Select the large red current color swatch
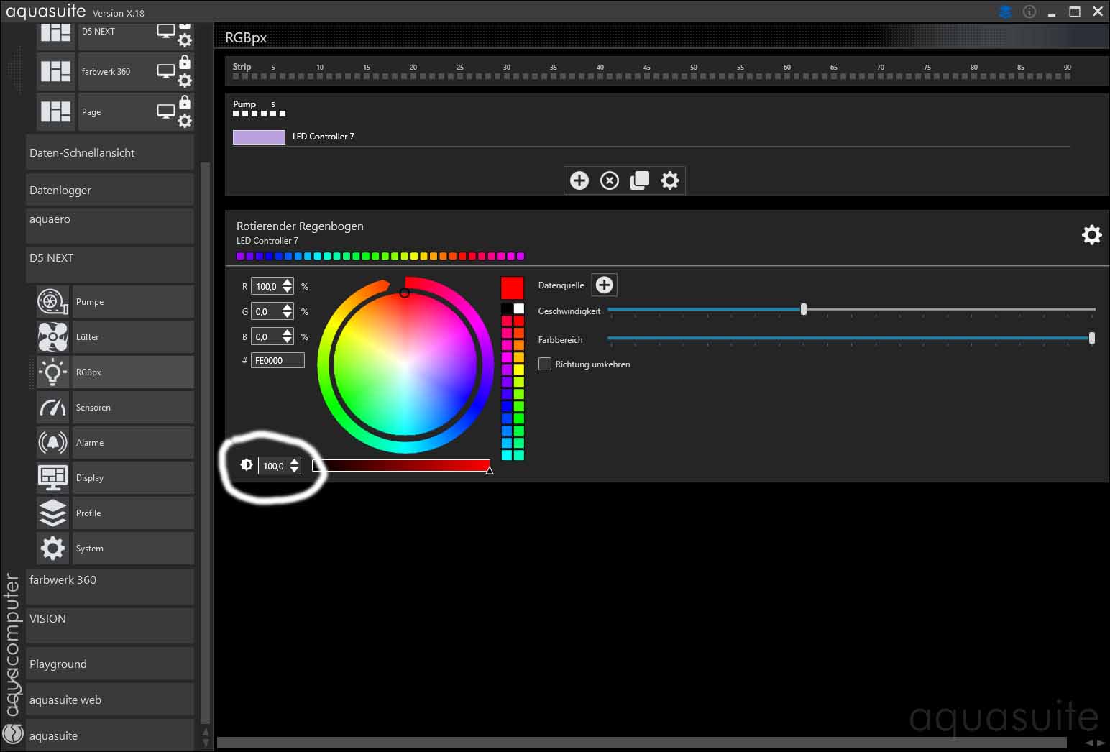The height and width of the screenshot is (752, 1110). pyautogui.click(x=512, y=288)
